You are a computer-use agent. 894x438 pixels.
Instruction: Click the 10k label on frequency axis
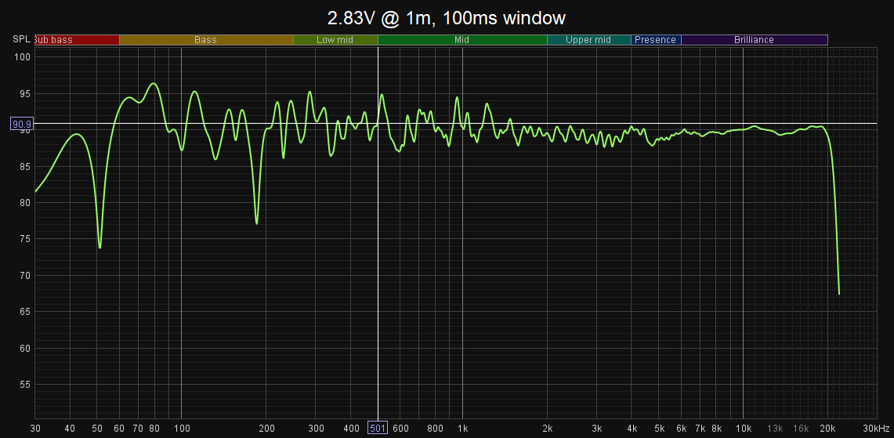[744, 429]
